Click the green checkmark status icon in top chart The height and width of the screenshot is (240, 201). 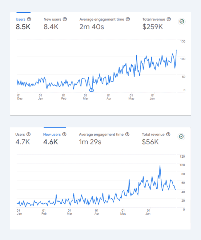[x=182, y=22]
